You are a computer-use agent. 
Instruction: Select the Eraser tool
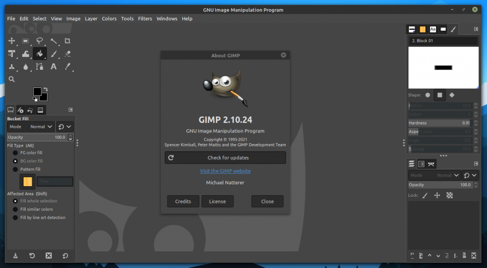pyautogui.click(x=68, y=54)
